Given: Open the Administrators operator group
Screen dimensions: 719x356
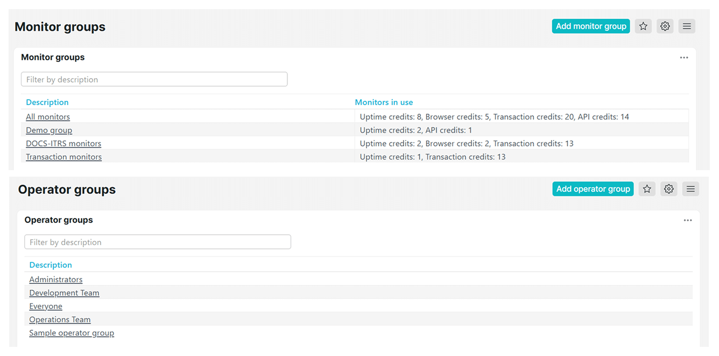Looking at the screenshot, I should (x=55, y=279).
